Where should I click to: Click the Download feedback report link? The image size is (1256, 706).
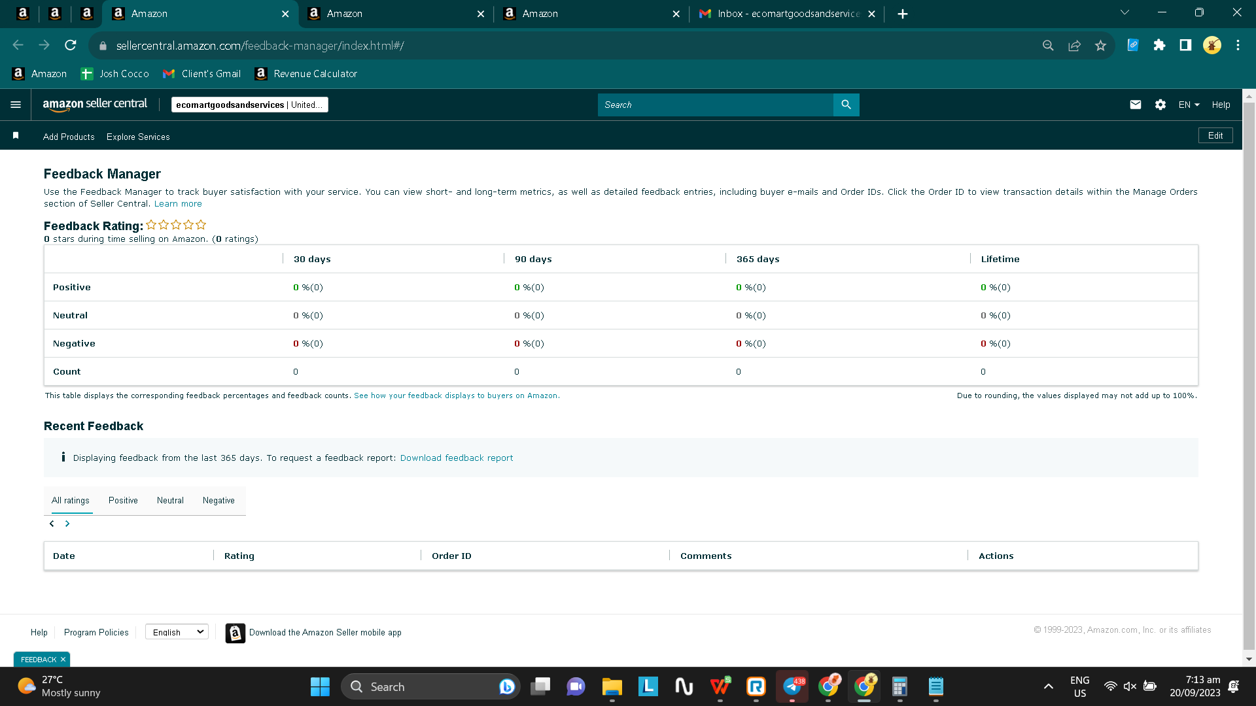457,458
